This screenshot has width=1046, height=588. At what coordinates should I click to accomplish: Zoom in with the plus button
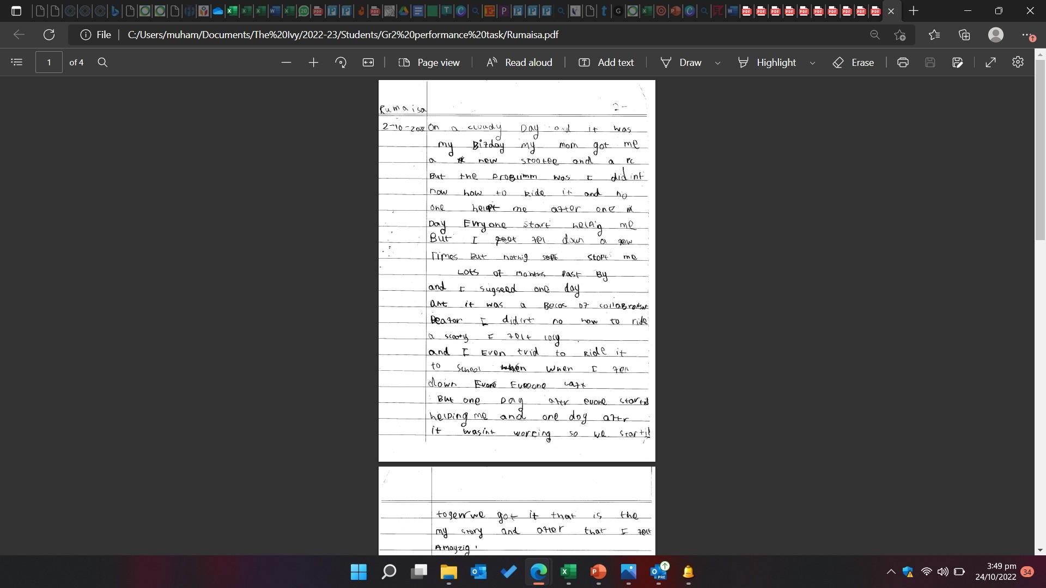click(x=313, y=62)
